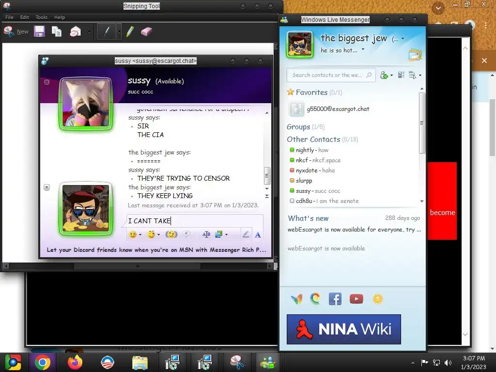This screenshot has height=372, width=496.
Task: Open the File menu in Snipping Tool
Action: (x=9, y=17)
